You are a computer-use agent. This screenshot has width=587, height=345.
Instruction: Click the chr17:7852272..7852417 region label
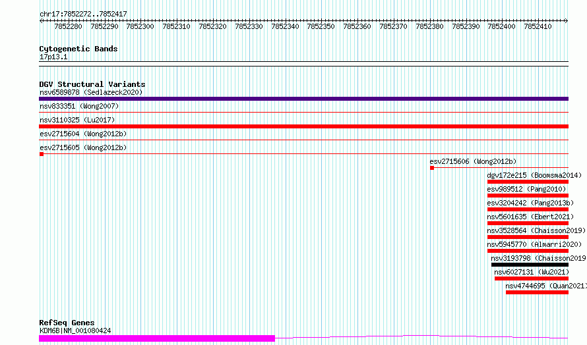tap(83, 14)
